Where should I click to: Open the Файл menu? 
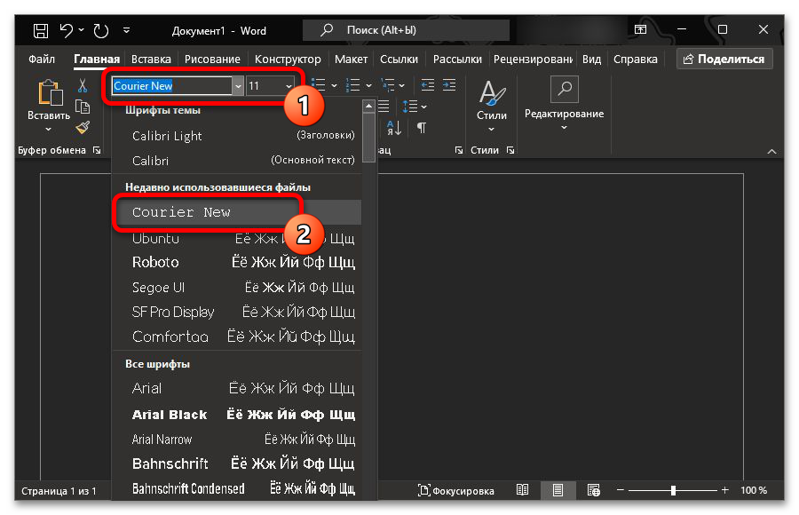pyautogui.click(x=41, y=59)
